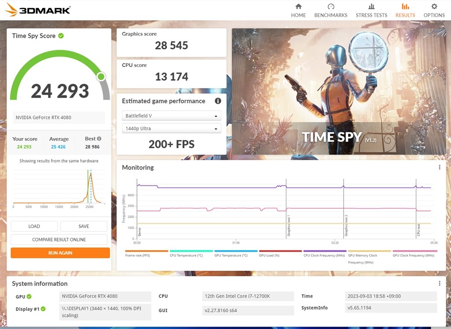Open Benchmarks via gauge icon

tap(331, 6)
